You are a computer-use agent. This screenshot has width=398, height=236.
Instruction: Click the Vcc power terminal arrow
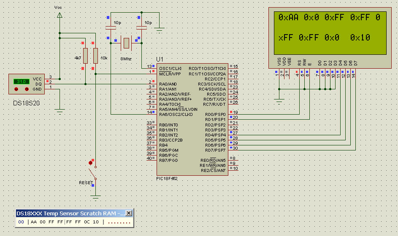60,16
